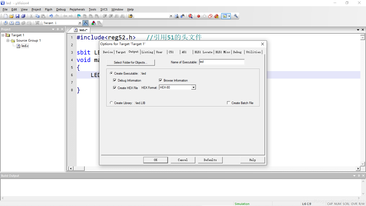
Task: Comment out selection toolbar icon
Action: pyautogui.click(x=117, y=16)
